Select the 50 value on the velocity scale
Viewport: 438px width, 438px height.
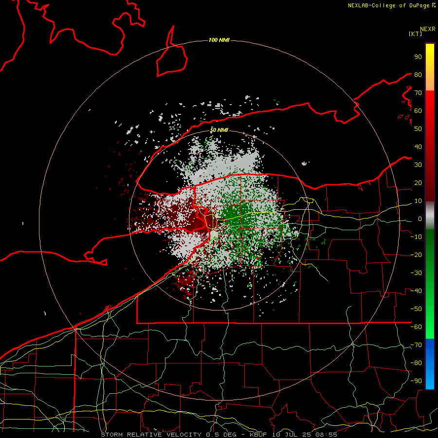point(418,129)
